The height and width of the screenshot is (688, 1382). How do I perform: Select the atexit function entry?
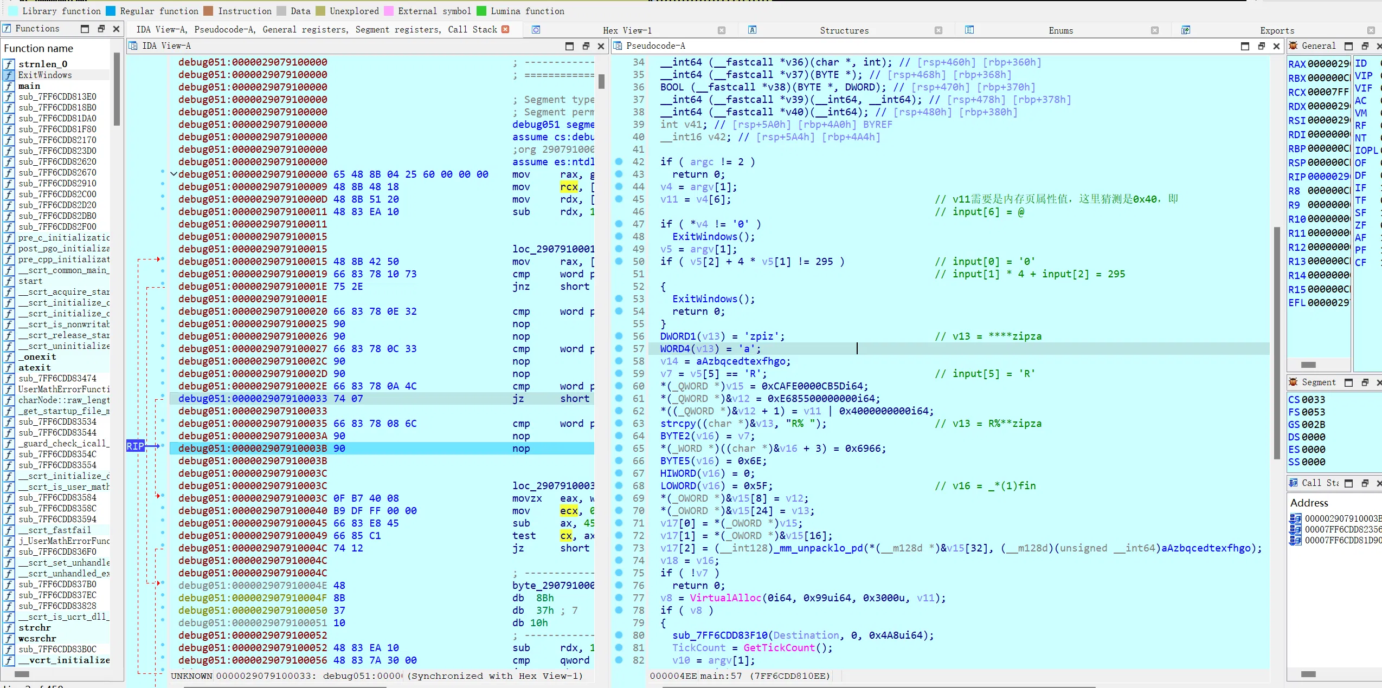point(35,367)
